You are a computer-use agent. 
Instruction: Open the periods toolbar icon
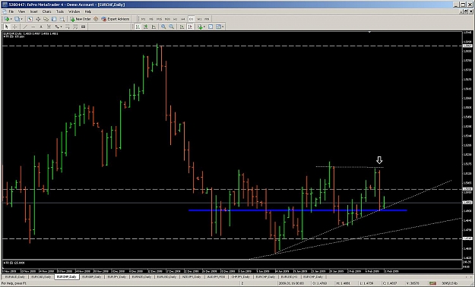point(211,27)
